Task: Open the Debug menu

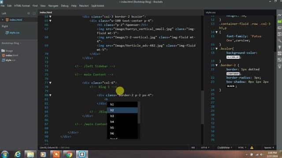Action: click(65, 6)
